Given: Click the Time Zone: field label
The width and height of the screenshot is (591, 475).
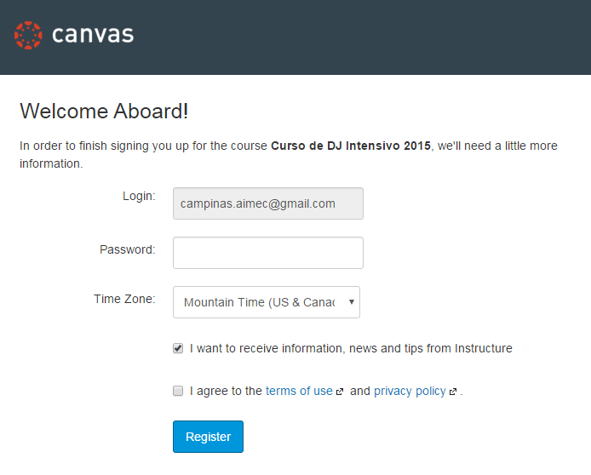Looking at the screenshot, I should coord(124,299).
